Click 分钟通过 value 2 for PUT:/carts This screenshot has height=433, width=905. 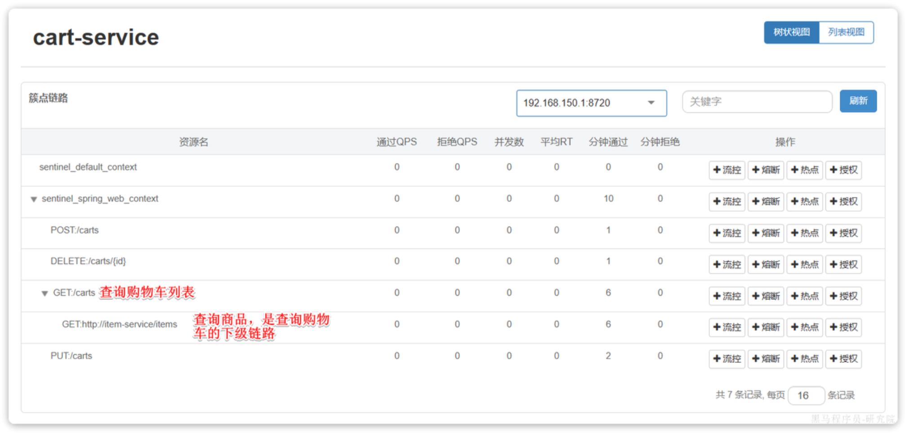(x=608, y=356)
